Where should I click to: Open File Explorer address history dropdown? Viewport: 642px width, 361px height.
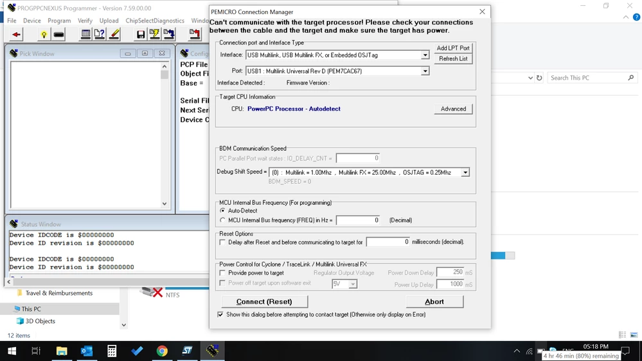pos(530,78)
